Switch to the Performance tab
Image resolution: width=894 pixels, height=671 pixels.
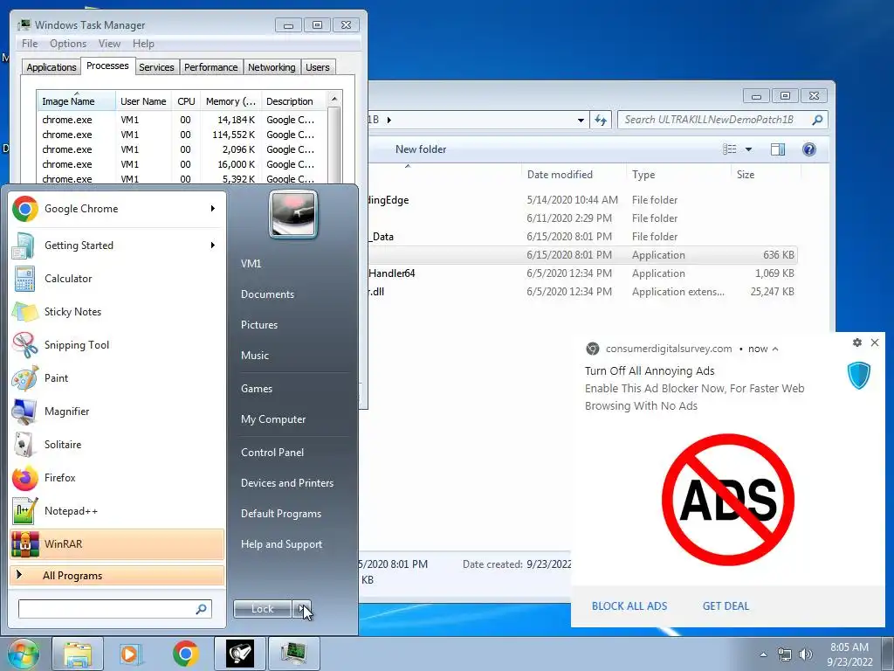click(x=211, y=67)
